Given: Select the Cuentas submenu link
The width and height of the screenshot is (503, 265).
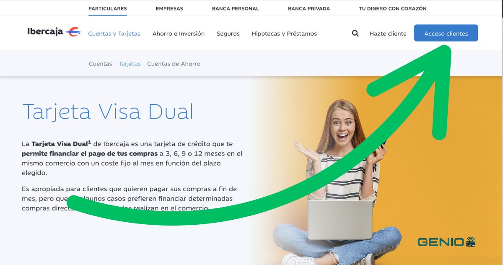Looking at the screenshot, I should point(101,64).
